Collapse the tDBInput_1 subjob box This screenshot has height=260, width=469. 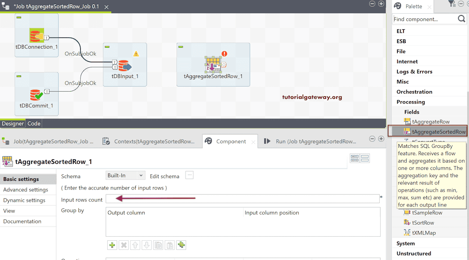point(107,47)
